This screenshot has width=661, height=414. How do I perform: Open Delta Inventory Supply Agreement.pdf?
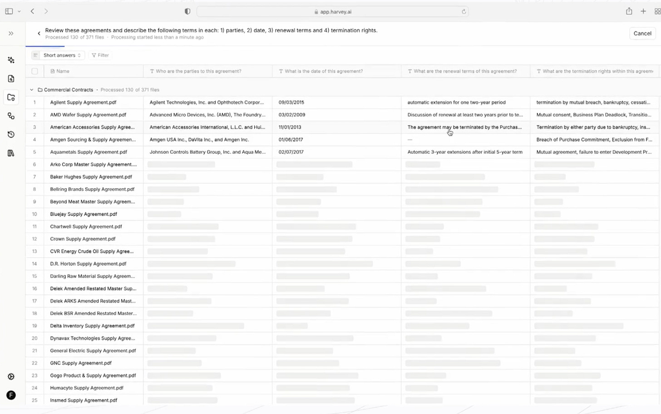(92, 326)
